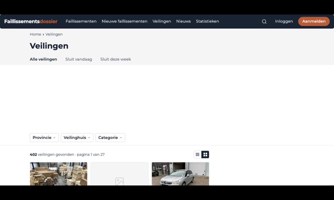Viewport: 334px width, 200px height.
Task: Expand the Categorie filter dropdown
Action: tap(110, 137)
